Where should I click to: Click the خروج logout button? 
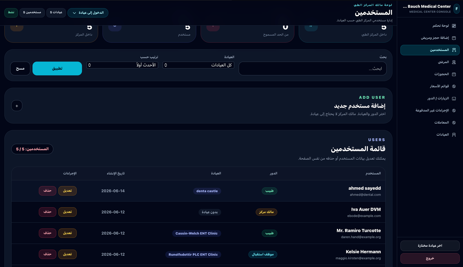click(x=430, y=258)
